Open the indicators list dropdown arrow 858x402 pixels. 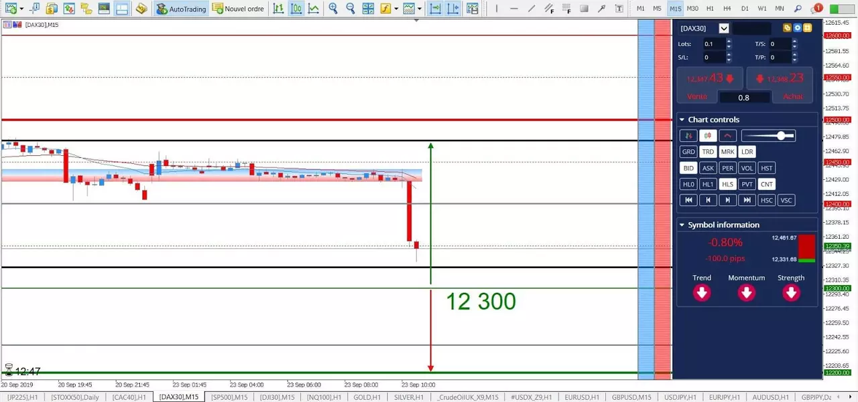coord(396,9)
